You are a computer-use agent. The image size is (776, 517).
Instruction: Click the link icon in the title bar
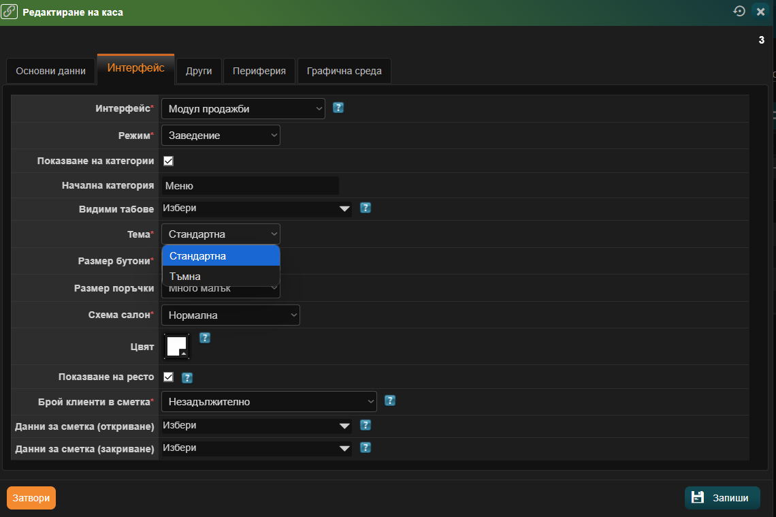10,11
